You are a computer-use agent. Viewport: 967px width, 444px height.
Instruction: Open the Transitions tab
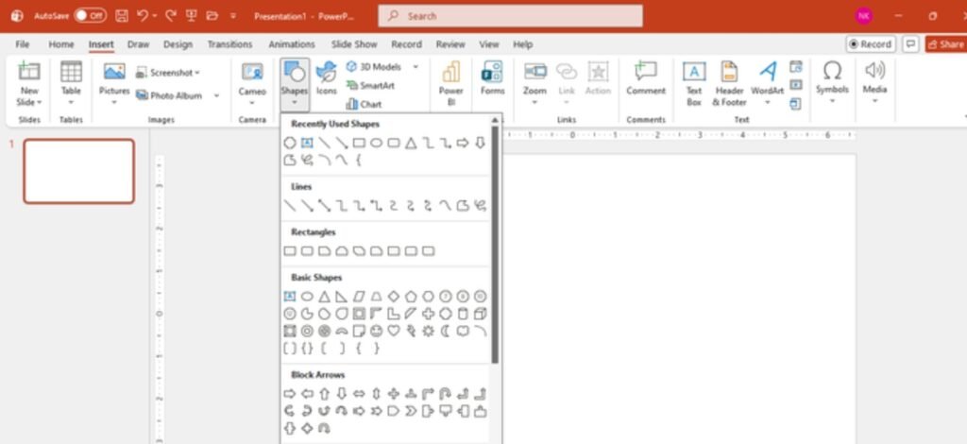tap(229, 44)
